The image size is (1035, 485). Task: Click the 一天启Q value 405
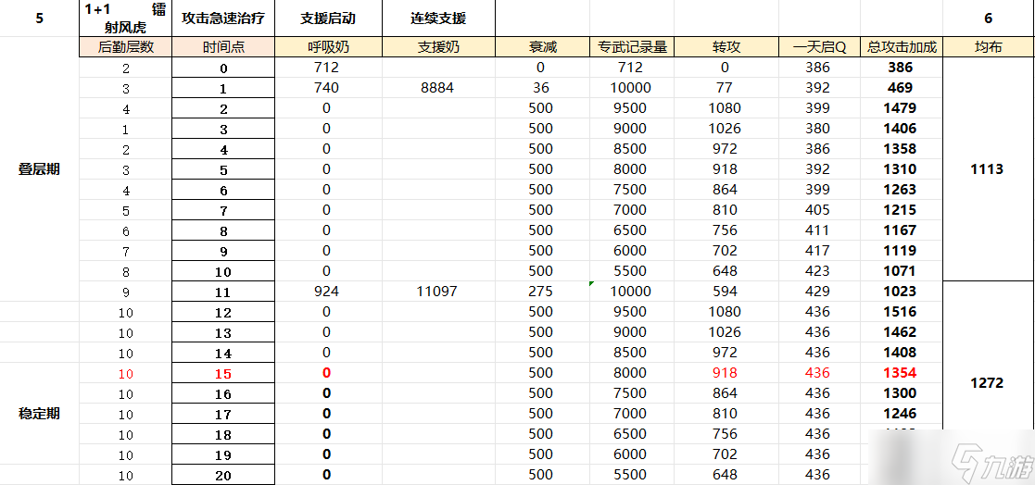818,210
